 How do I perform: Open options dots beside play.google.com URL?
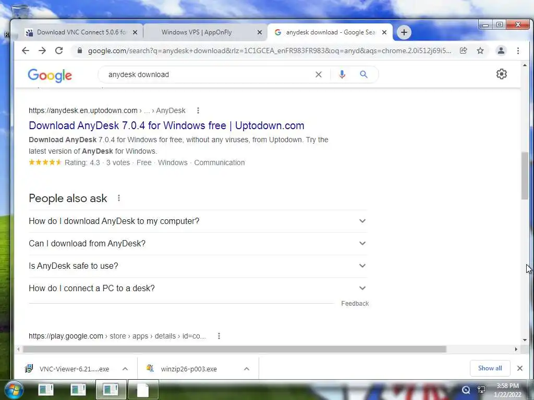coord(219,336)
